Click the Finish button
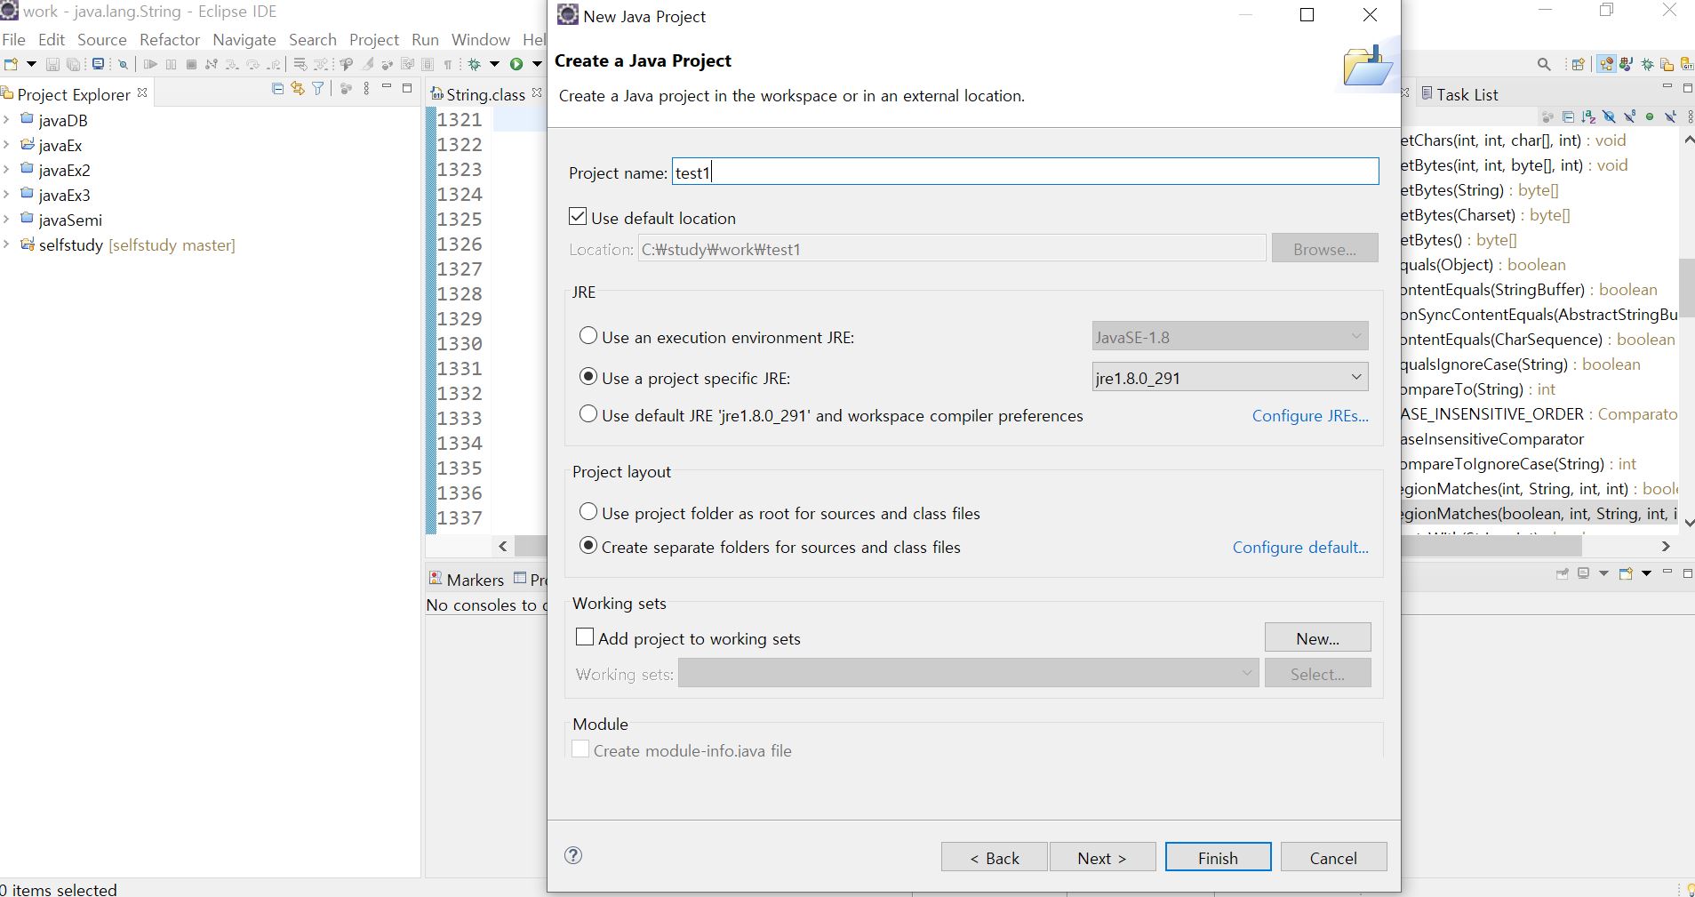The height and width of the screenshot is (897, 1695). pyautogui.click(x=1218, y=857)
